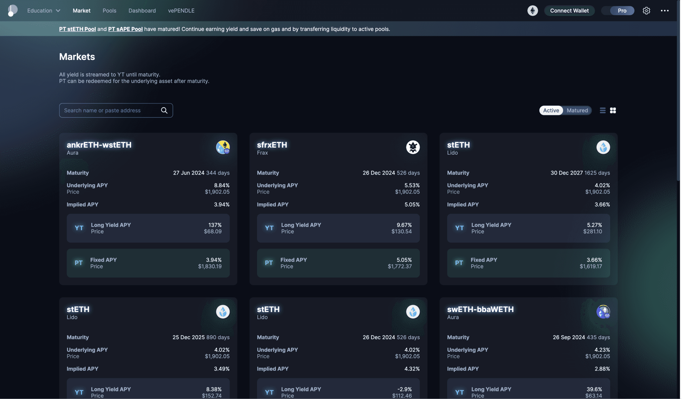
Task: Click the ankrETH-wstETH Aura token icon
Action: [x=223, y=147]
